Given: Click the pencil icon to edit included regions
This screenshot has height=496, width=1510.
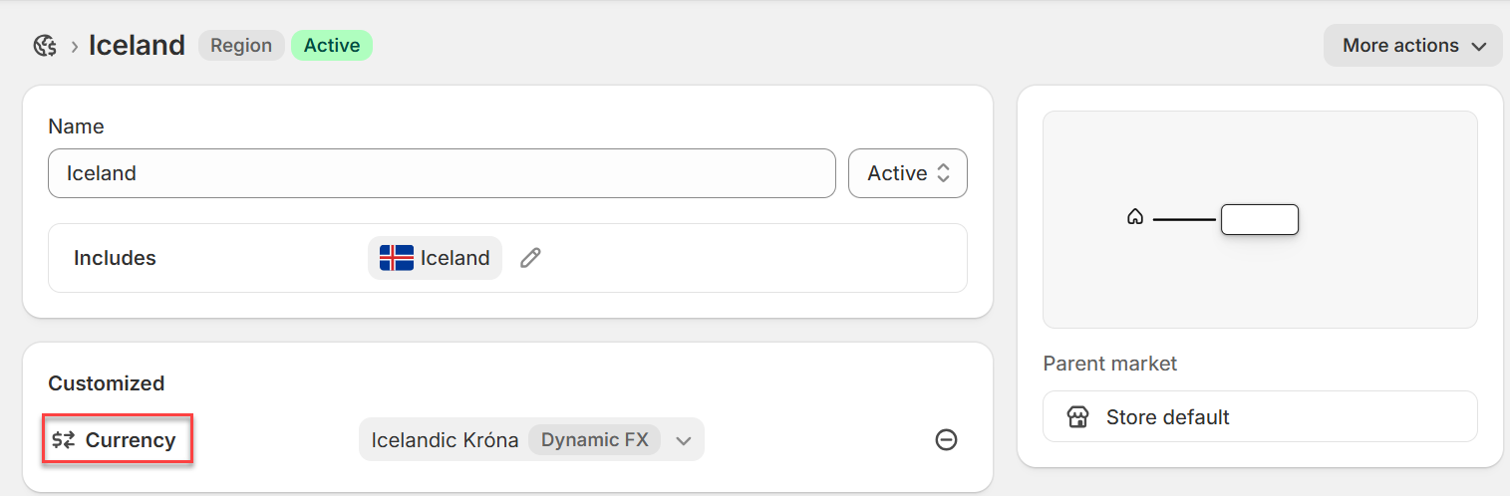Looking at the screenshot, I should click(x=531, y=258).
